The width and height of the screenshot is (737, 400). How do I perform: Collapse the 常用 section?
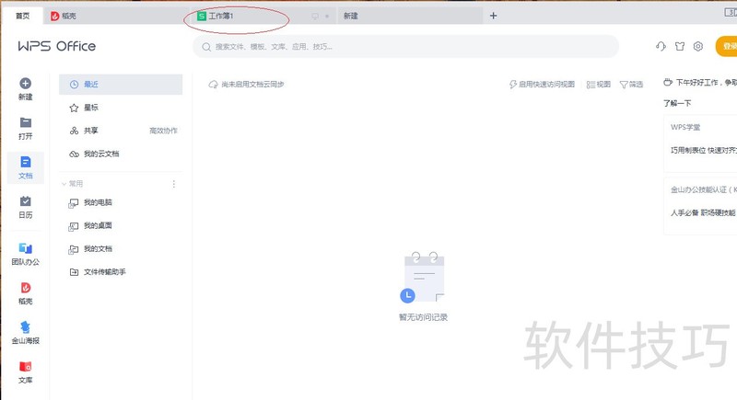64,184
